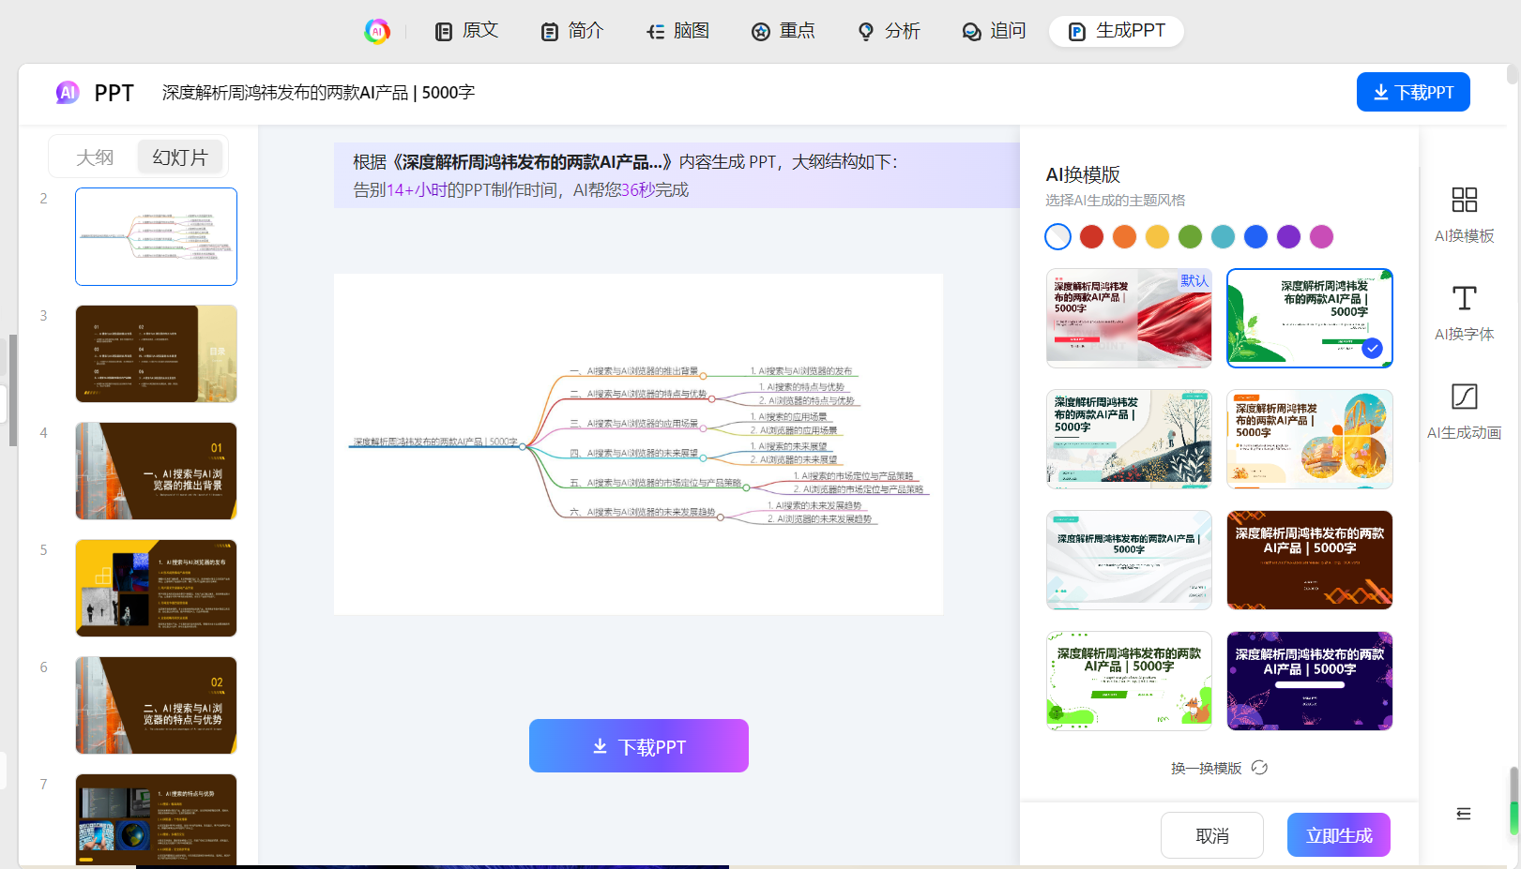The width and height of the screenshot is (1521, 869).
Task: Pick the dark brown orange-pattern template
Action: (x=1310, y=560)
